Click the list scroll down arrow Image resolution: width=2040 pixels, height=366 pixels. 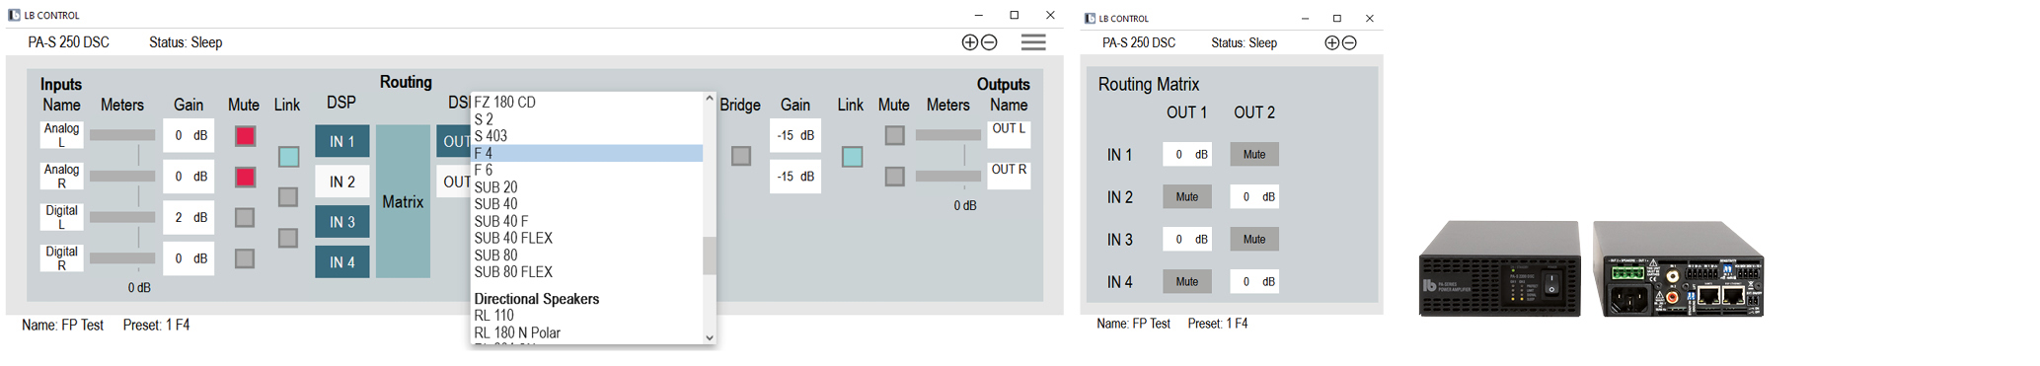[x=709, y=337]
